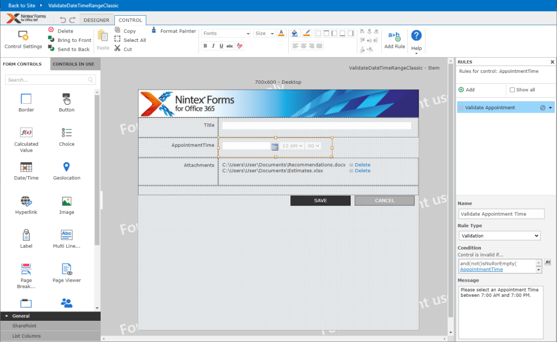
Task: Delete the Estimates.xlsx attachment
Action: pos(362,170)
